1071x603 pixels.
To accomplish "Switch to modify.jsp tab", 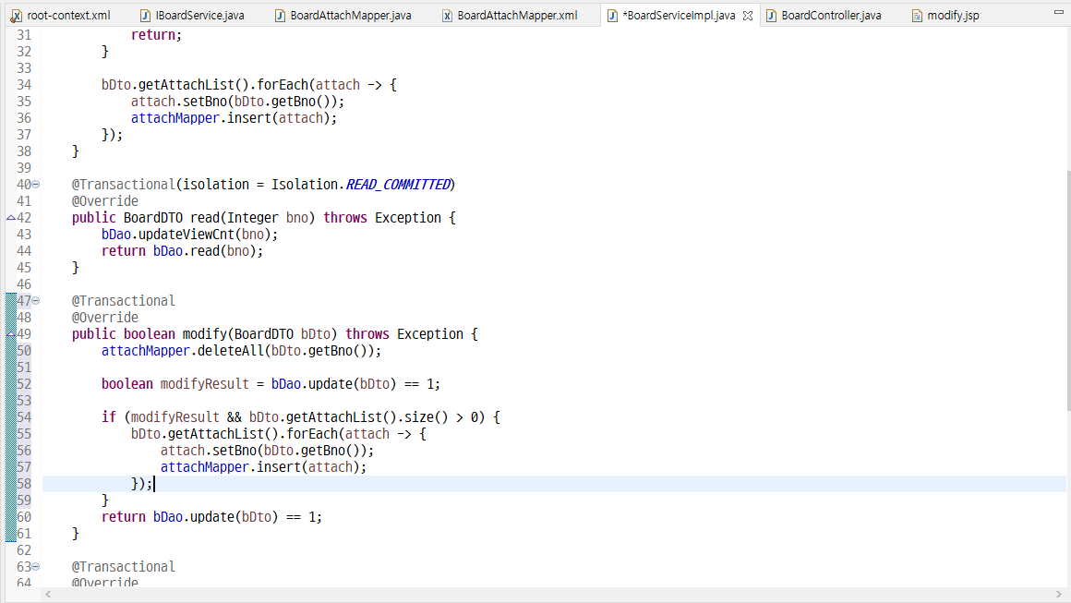I will coord(945,15).
